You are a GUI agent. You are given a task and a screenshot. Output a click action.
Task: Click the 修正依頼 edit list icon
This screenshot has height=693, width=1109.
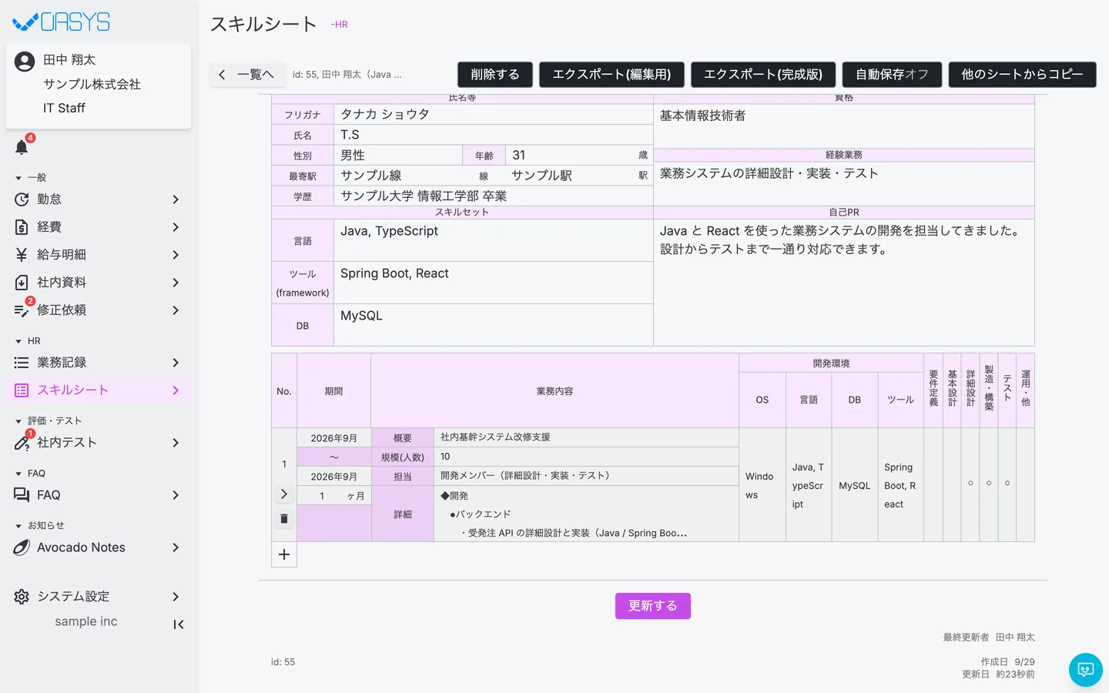point(22,310)
